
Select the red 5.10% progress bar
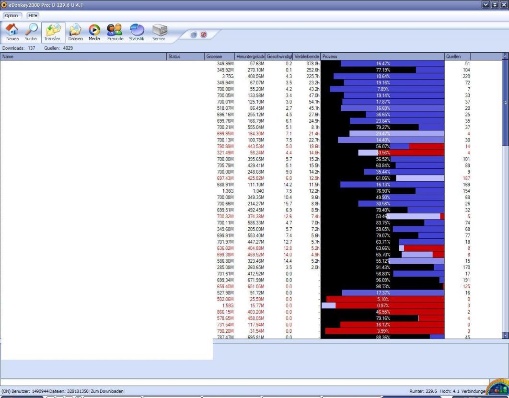coord(382,299)
